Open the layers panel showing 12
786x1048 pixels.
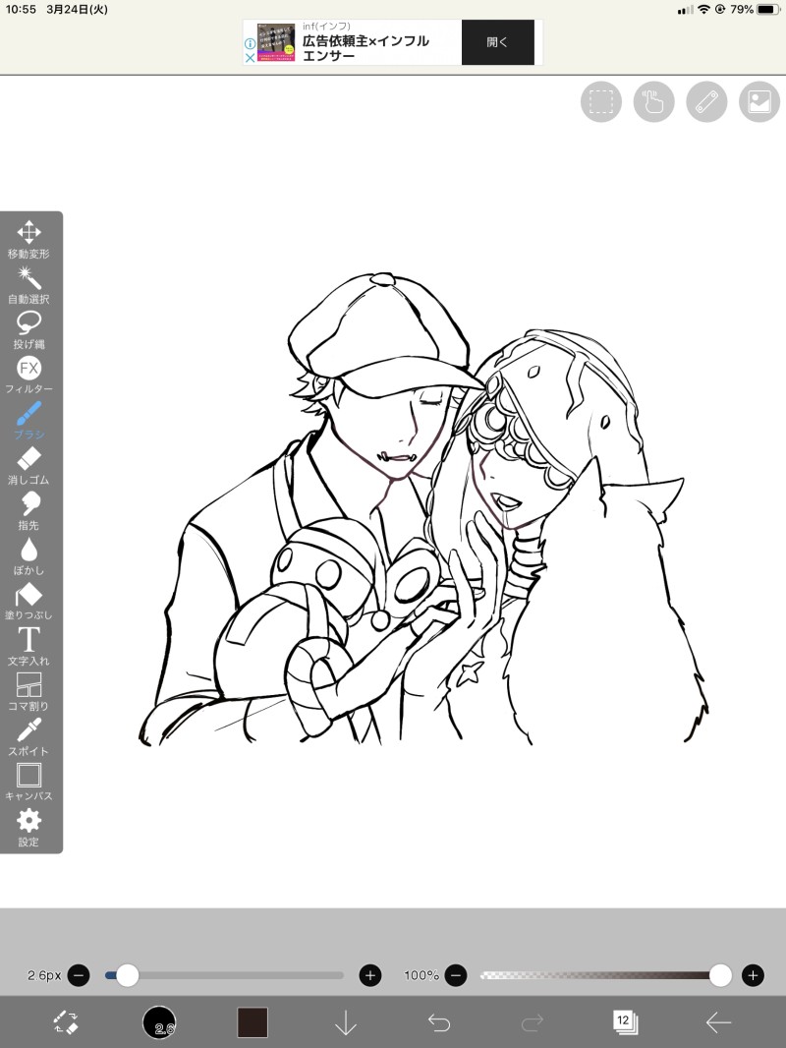tap(625, 1022)
